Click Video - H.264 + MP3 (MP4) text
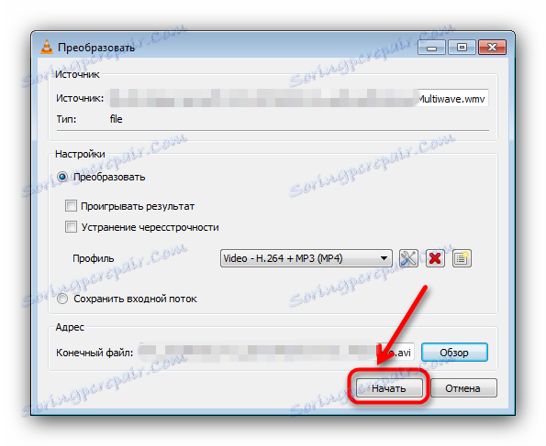This screenshot has height=446, width=546. (283, 258)
